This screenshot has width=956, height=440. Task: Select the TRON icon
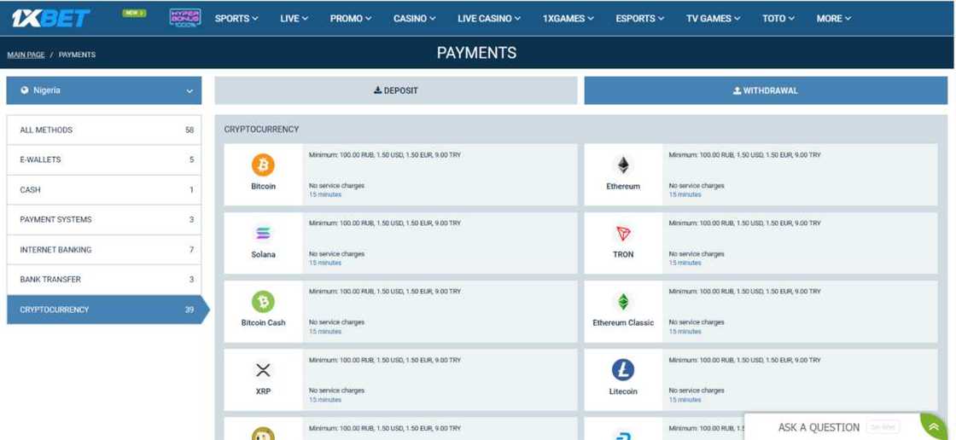(623, 233)
